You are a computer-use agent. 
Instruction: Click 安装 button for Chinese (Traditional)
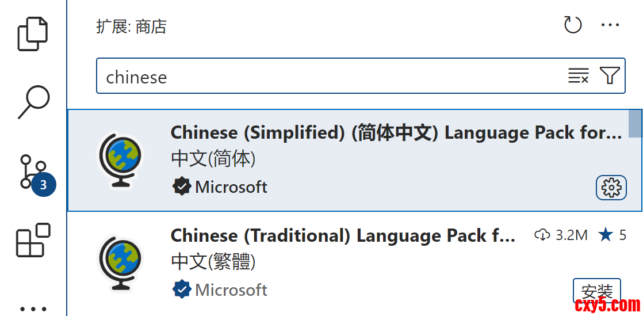point(596,291)
